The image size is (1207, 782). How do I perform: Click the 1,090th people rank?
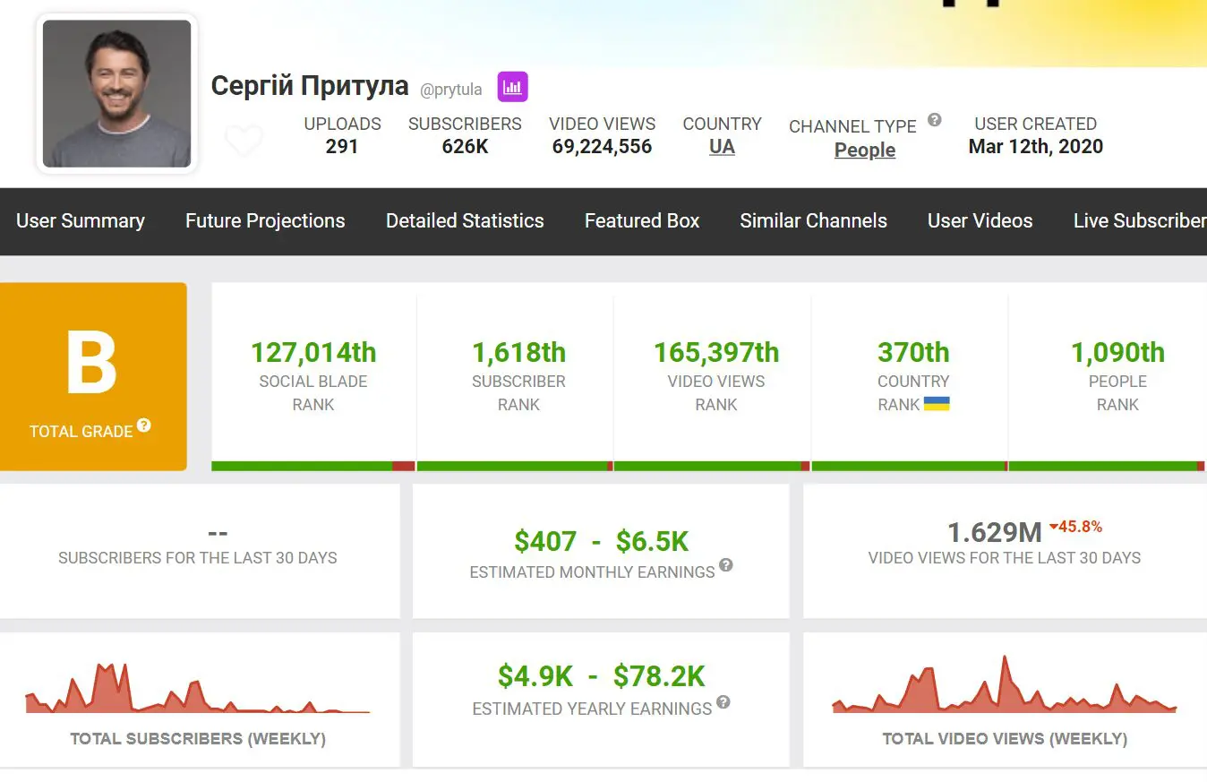coord(1117,353)
